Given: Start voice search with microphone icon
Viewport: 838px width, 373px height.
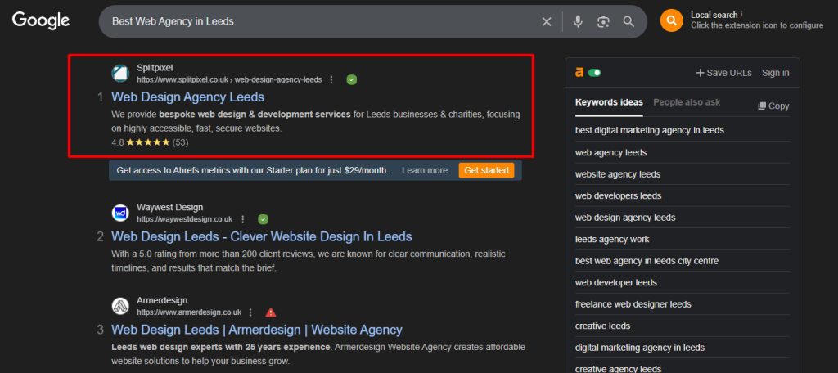Looking at the screenshot, I should point(578,21).
